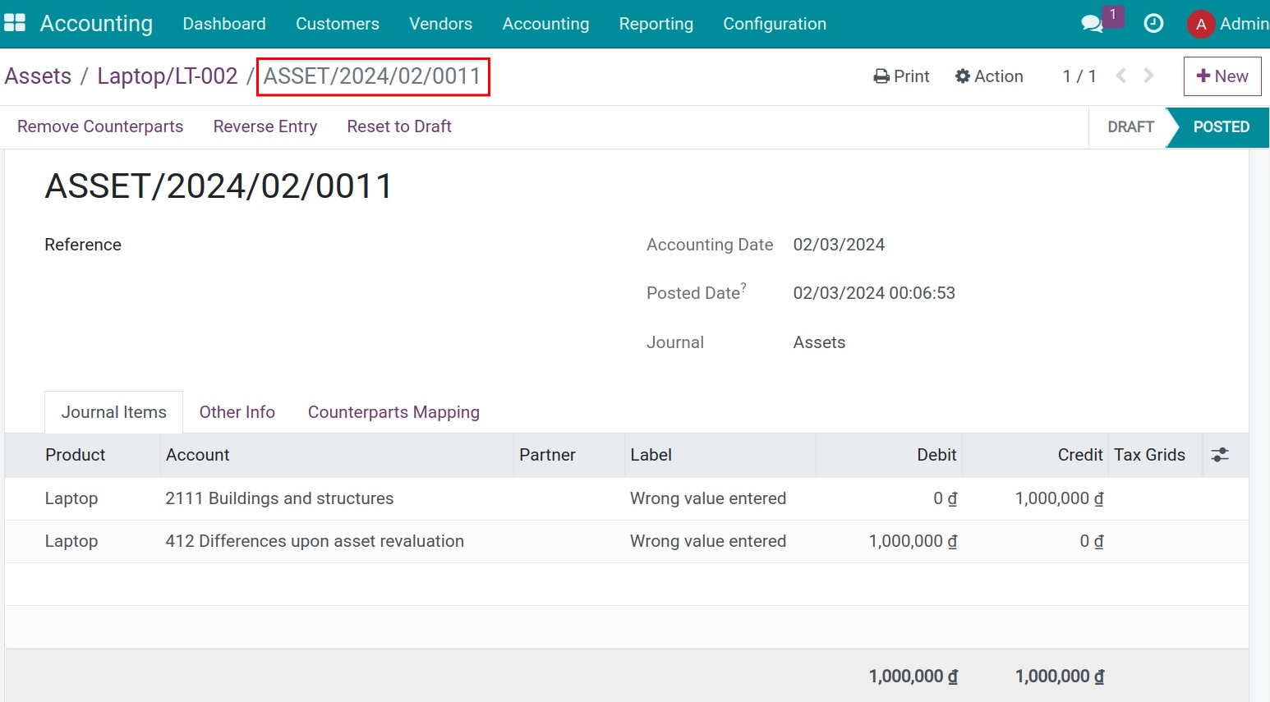Screen dimensions: 1270x702
Task: Open the Action gear menu
Action: (x=989, y=76)
